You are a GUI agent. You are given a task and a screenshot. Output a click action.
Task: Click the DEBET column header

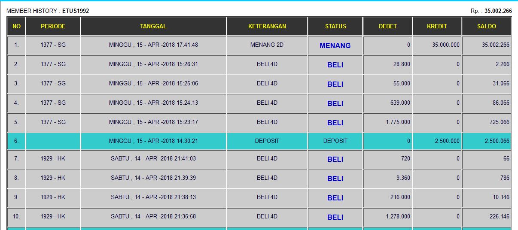(x=388, y=26)
